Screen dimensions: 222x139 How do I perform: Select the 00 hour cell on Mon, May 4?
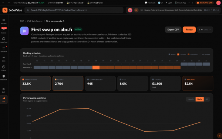click(x=37, y=67)
